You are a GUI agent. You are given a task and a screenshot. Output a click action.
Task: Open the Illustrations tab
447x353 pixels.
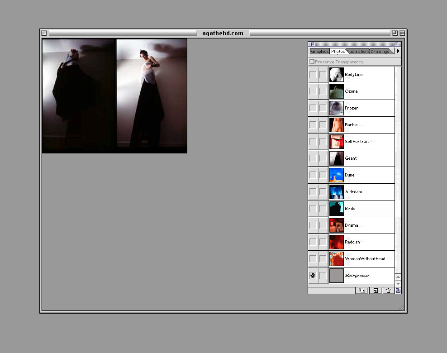tap(358, 51)
